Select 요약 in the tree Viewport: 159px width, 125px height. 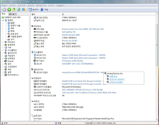pos(12,23)
